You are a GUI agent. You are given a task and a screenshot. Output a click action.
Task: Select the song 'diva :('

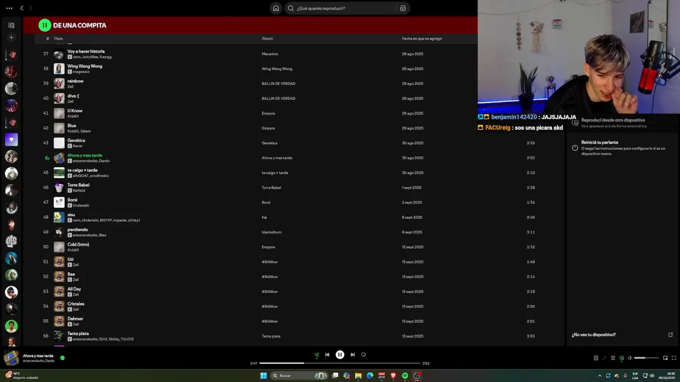73,96
